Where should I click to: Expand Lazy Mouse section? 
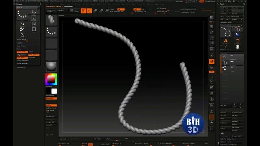(21, 46)
